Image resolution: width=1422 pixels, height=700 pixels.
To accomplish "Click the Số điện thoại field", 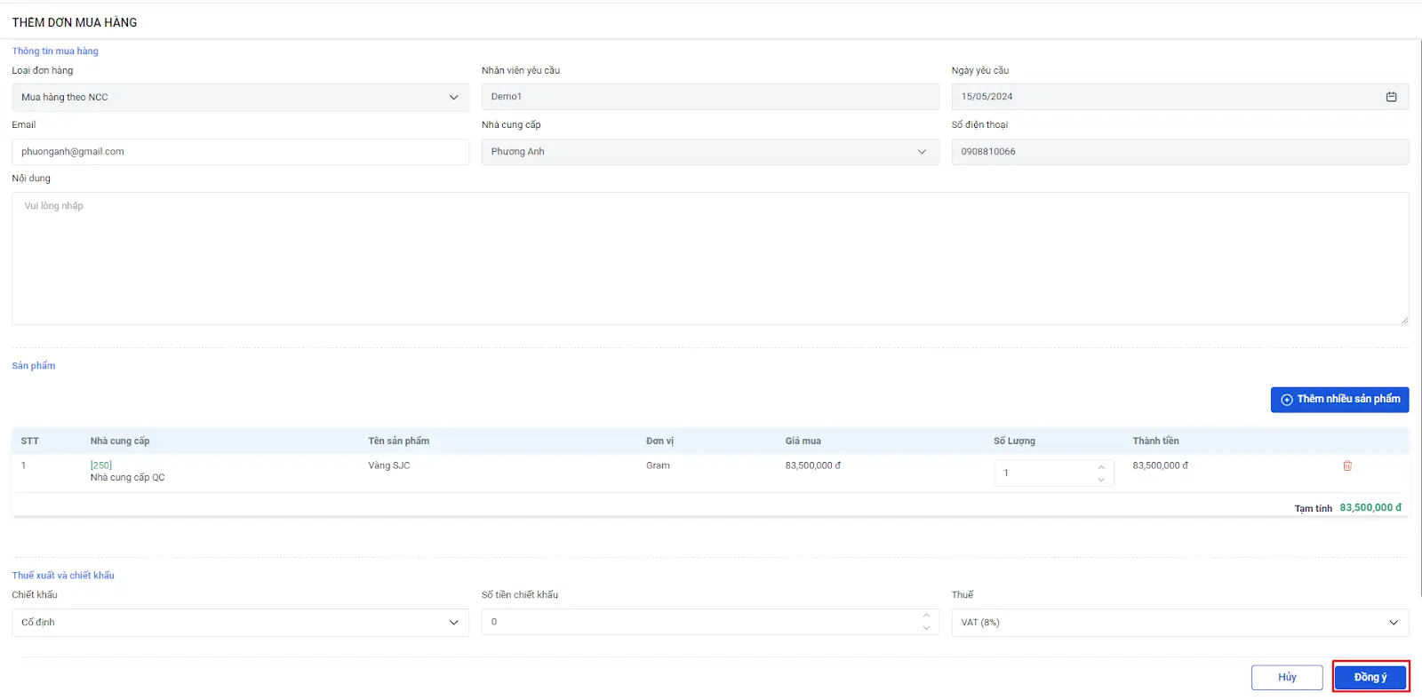I will (1179, 152).
